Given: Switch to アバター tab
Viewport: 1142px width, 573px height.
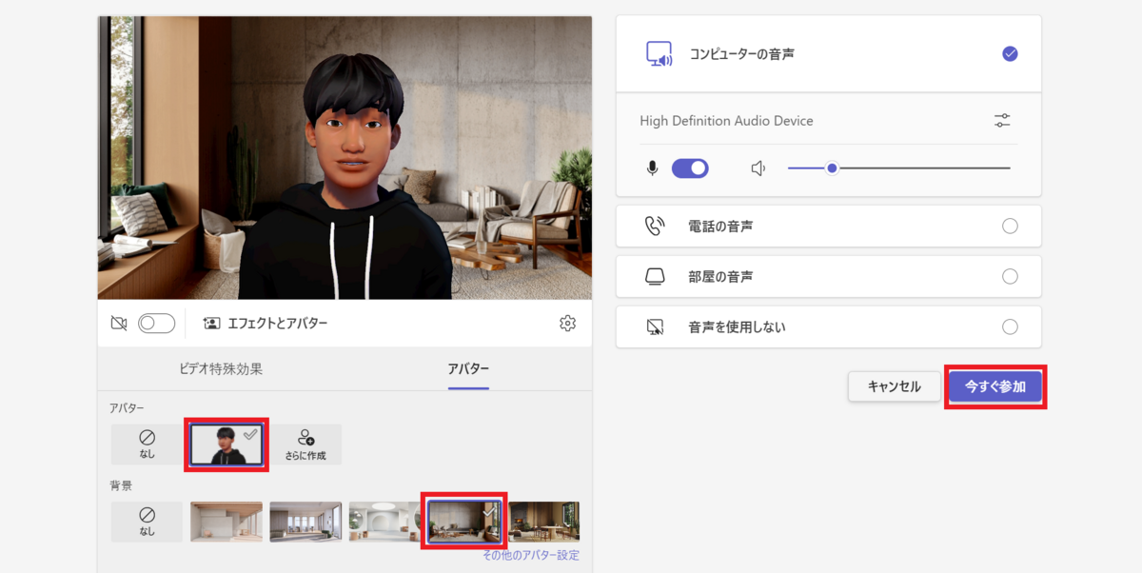Looking at the screenshot, I should [468, 368].
